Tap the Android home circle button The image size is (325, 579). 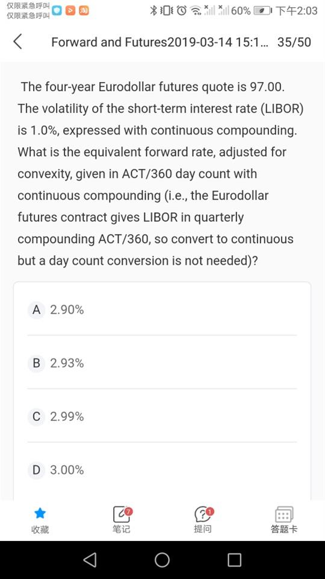pos(162,560)
